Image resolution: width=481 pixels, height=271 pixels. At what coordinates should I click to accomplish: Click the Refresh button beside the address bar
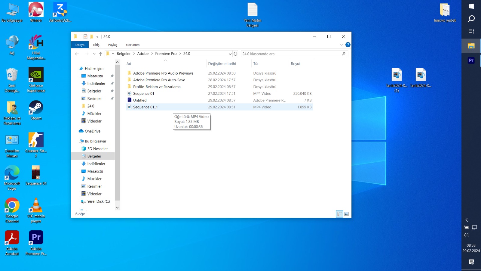coord(235,54)
